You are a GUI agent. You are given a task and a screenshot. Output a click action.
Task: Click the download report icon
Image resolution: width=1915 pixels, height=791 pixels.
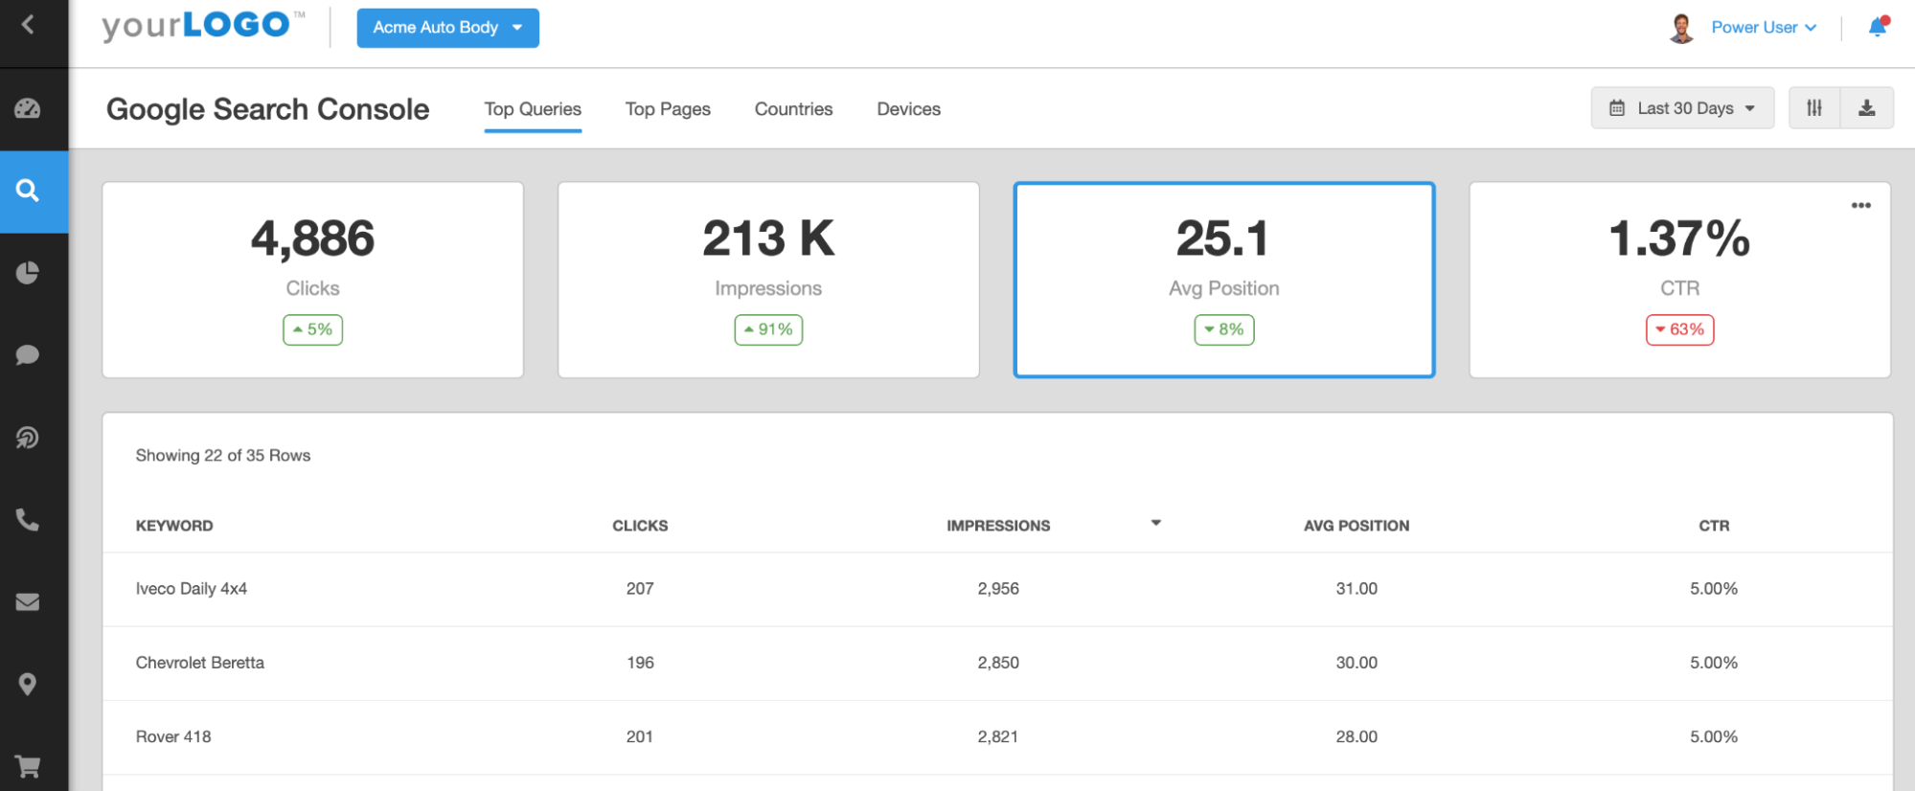point(1867,108)
